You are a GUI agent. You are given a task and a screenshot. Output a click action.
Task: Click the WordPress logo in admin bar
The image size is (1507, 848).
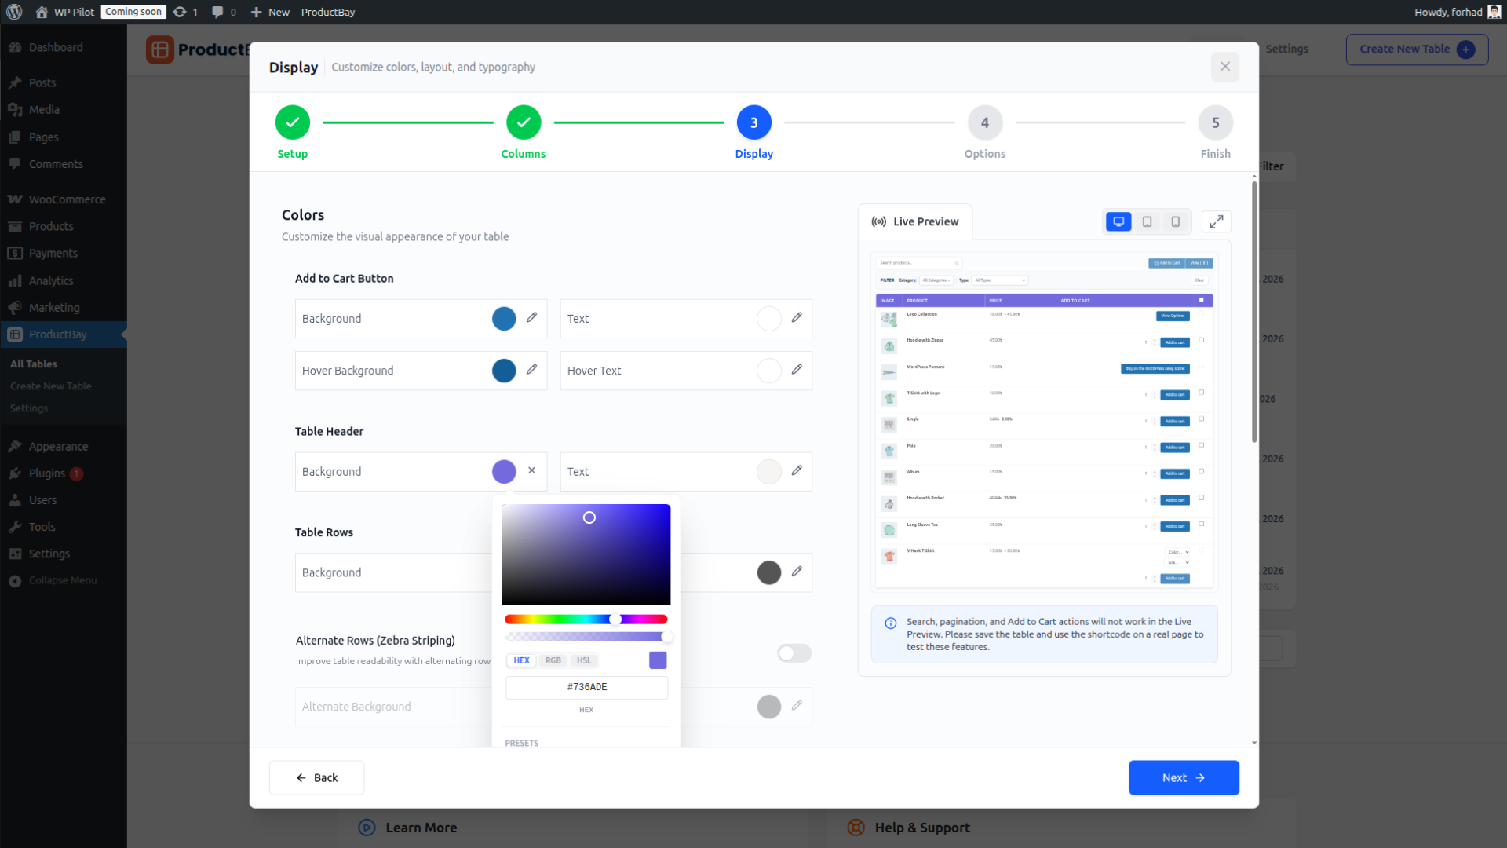coord(14,12)
